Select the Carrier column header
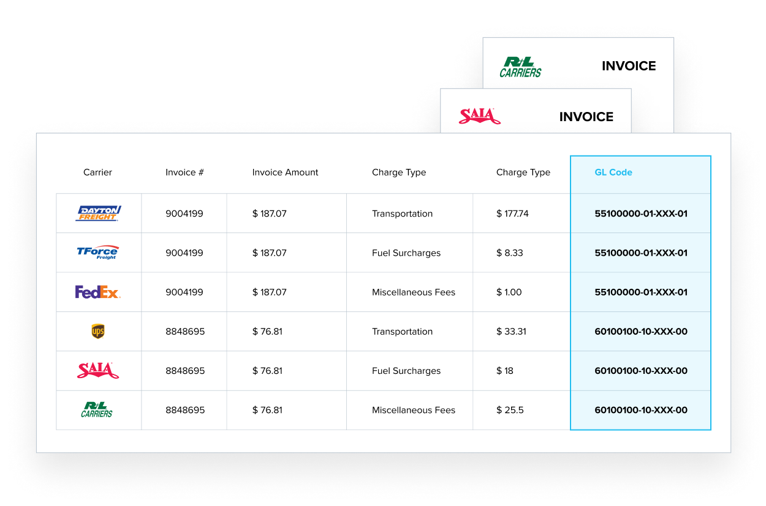Screen dimensions: 766x506 (x=97, y=173)
